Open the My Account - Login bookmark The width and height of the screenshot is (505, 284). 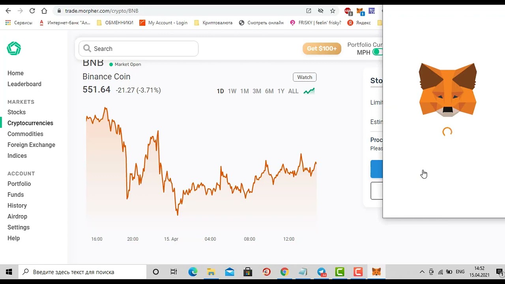coord(163,23)
